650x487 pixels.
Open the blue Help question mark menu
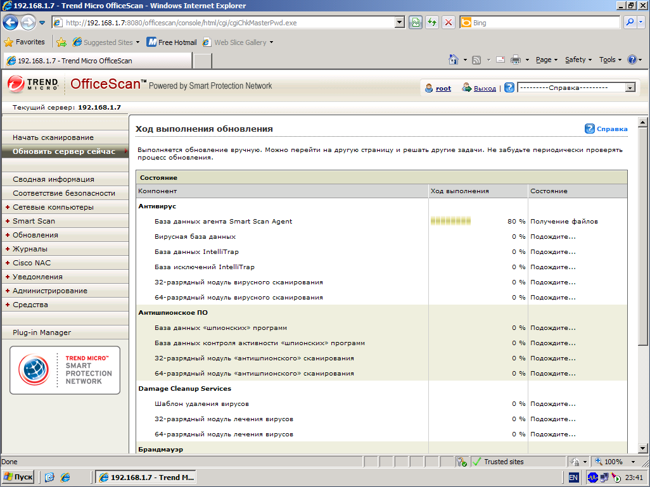pos(634,60)
